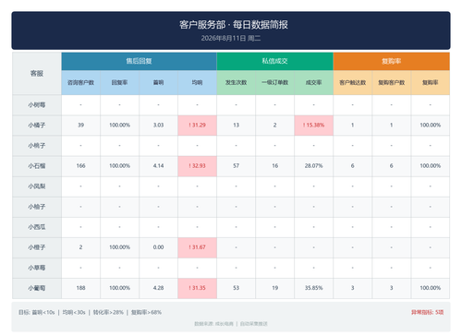
Task: Click the flagged cell ! 32.93
Action: [x=197, y=166]
